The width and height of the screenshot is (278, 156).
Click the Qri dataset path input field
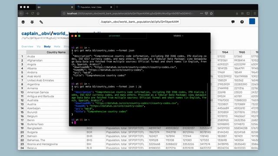139,22
